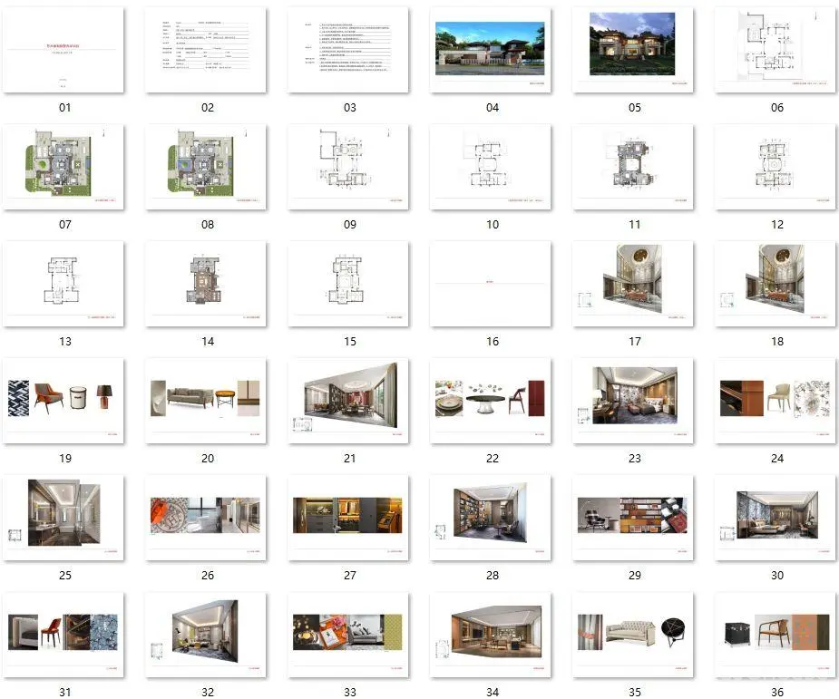Open the blank divider page 16
This screenshot has width=839, height=699.
[492, 284]
